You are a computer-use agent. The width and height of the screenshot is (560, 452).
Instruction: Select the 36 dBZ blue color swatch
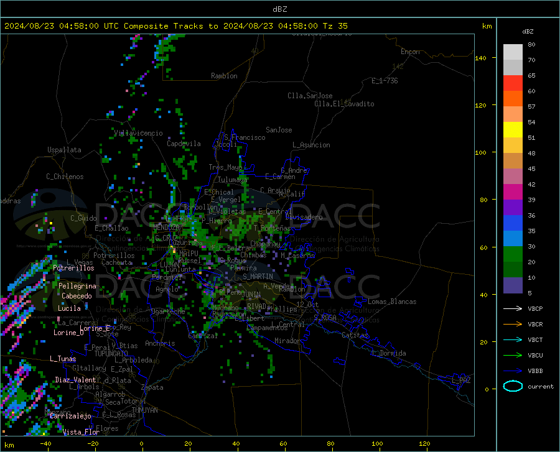coord(513,223)
